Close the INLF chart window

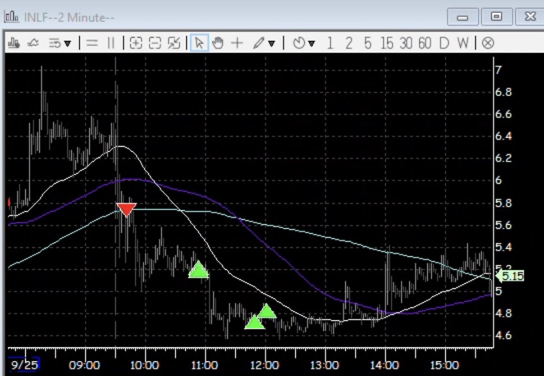click(x=530, y=17)
